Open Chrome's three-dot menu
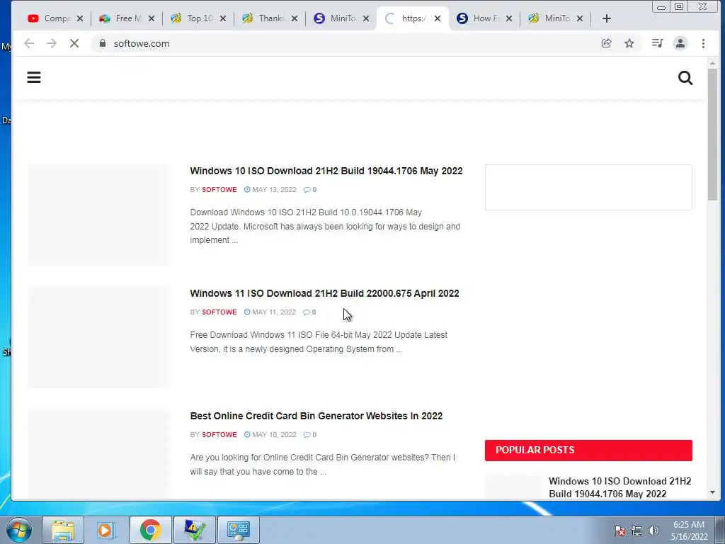Viewport: 725px width, 544px height. [x=703, y=43]
